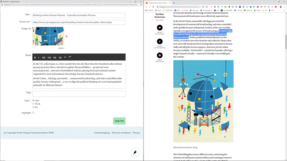
Task: Click the Tags input field
Action: coord(79,94)
